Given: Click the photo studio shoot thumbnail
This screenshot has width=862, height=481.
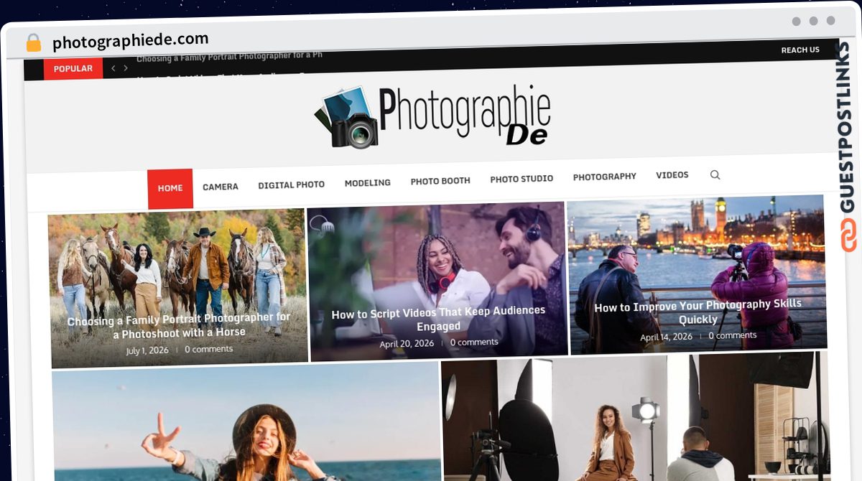Looking at the screenshot, I should [635, 418].
